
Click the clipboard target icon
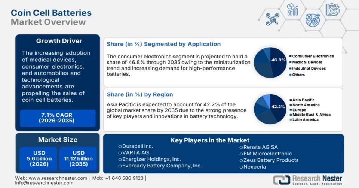click(x=332, y=9)
